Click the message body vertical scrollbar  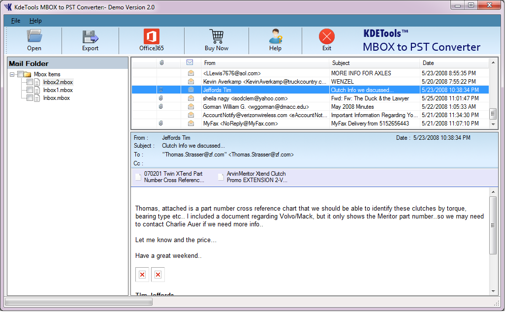point(493,225)
